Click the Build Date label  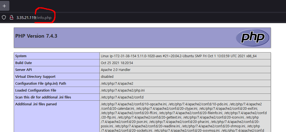tap(23, 63)
